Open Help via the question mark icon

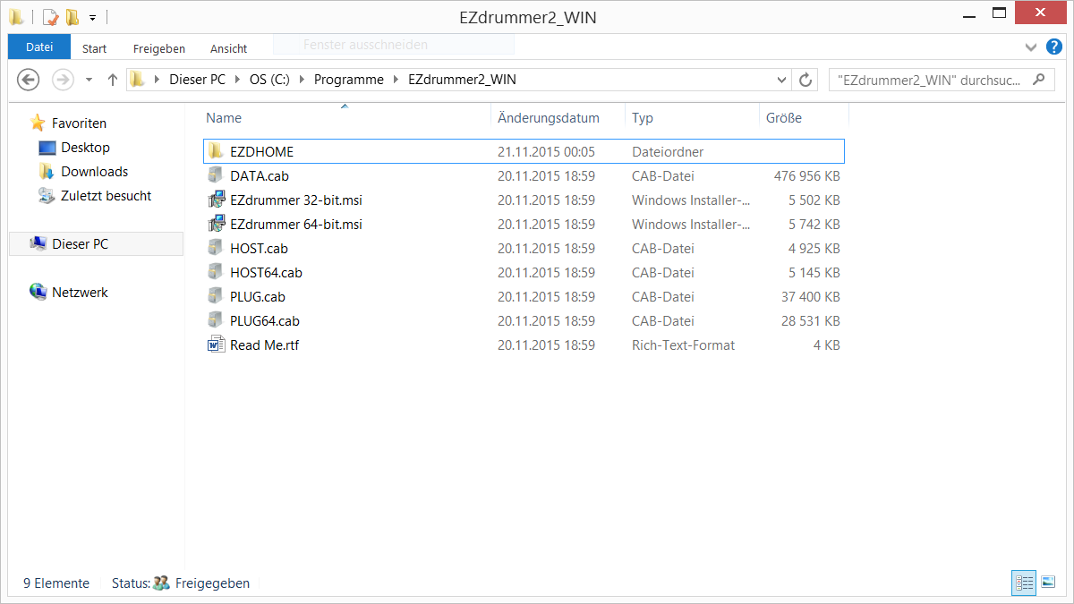pos(1054,47)
